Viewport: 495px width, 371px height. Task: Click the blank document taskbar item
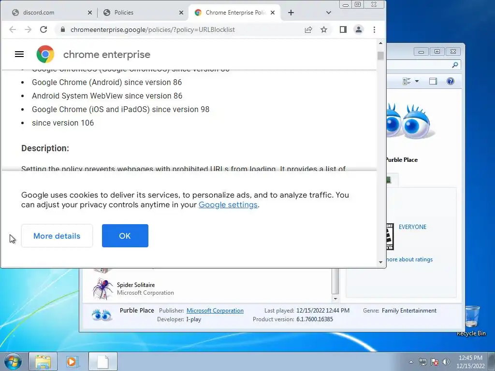click(103, 361)
